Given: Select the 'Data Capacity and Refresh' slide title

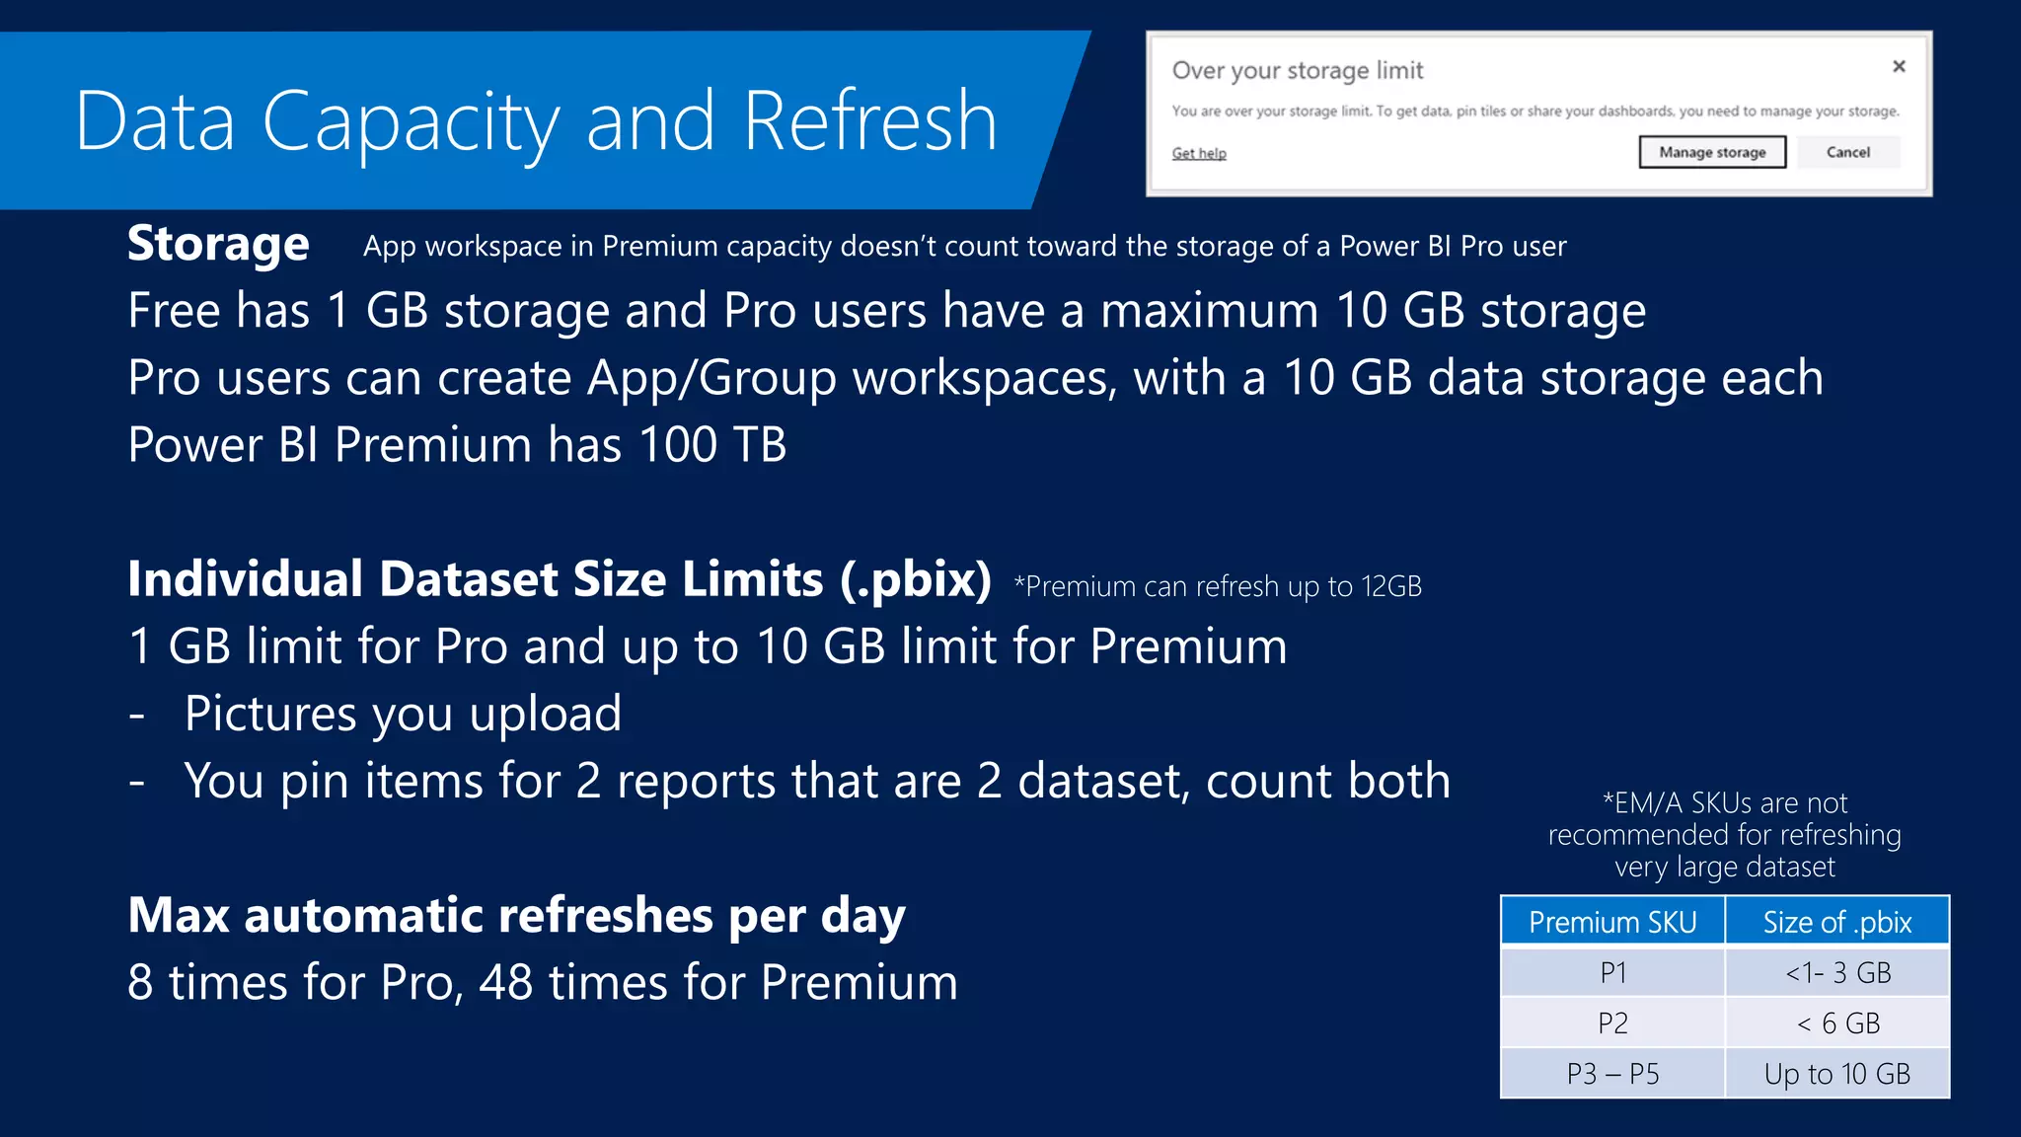Looking at the screenshot, I should (536, 121).
